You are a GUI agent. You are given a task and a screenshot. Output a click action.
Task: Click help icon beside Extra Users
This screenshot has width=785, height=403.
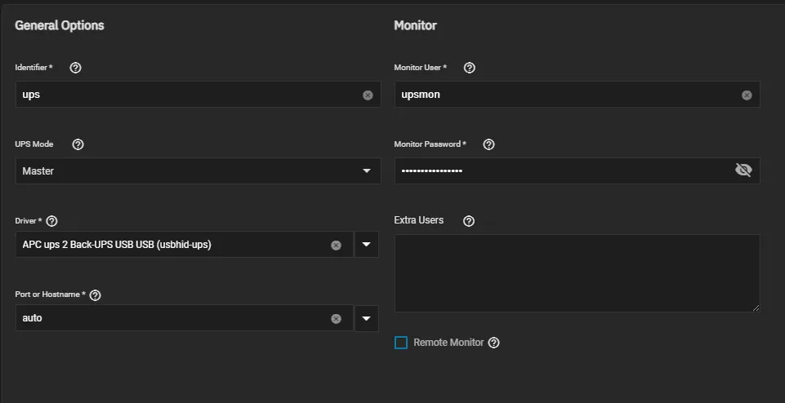(468, 221)
